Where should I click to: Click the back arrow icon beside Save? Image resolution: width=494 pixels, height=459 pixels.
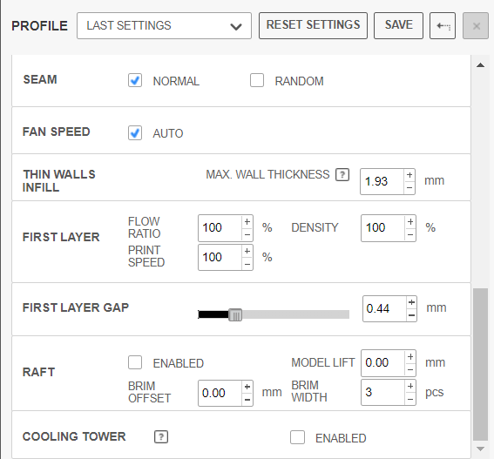pyautogui.click(x=443, y=26)
